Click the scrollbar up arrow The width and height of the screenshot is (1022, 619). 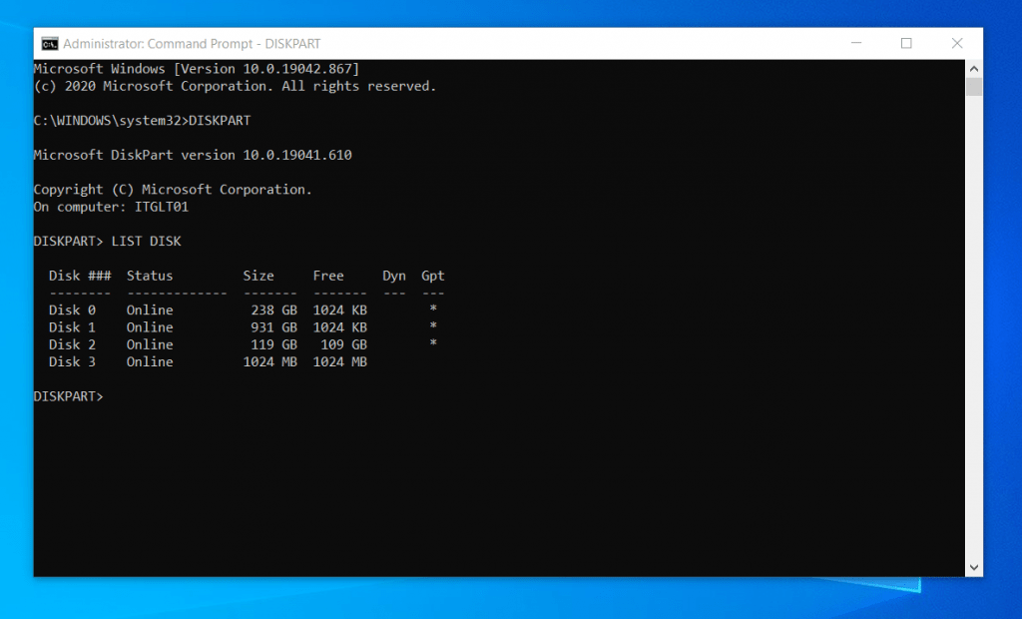(974, 69)
